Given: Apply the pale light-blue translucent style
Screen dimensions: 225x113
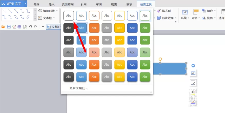Looking at the screenshot, I should click(x=81, y=52).
